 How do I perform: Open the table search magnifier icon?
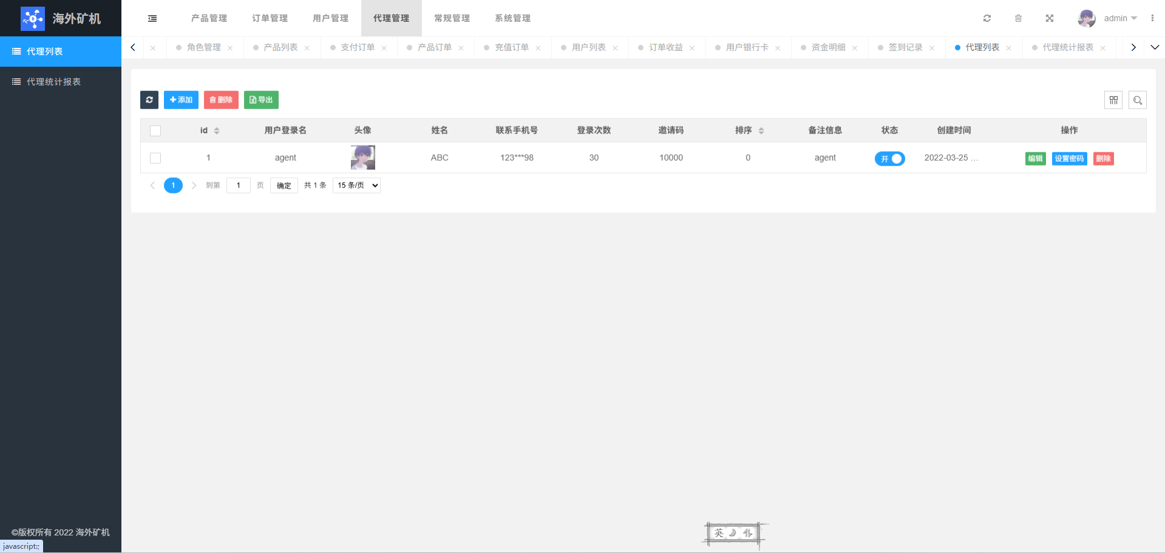(1137, 100)
